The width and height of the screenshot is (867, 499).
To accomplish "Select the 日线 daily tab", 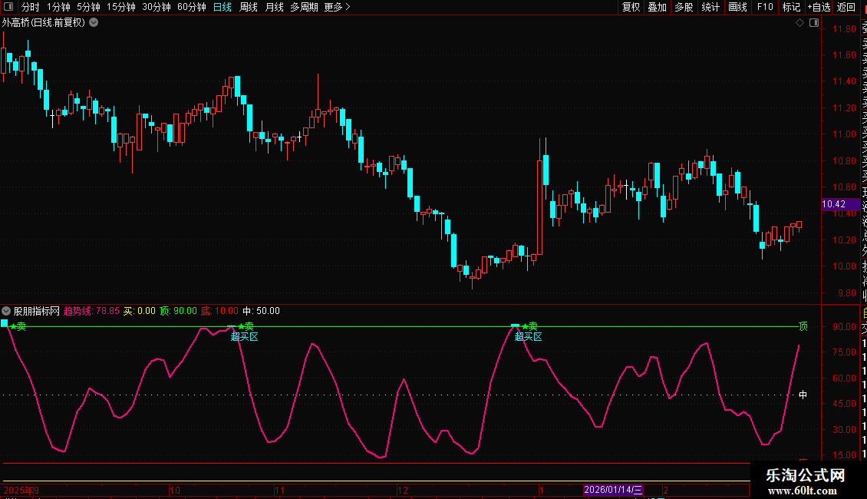I will click(223, 7).
